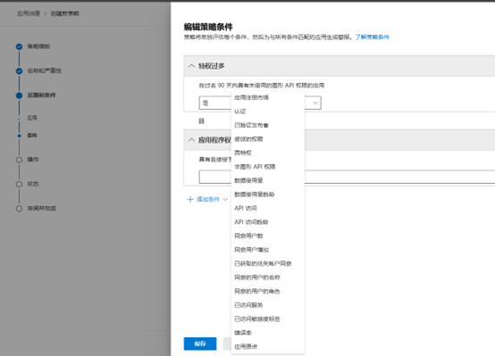This screenshot has width=495, height=356.
Task: Click the empty permission input field
Action: point(347,177)
